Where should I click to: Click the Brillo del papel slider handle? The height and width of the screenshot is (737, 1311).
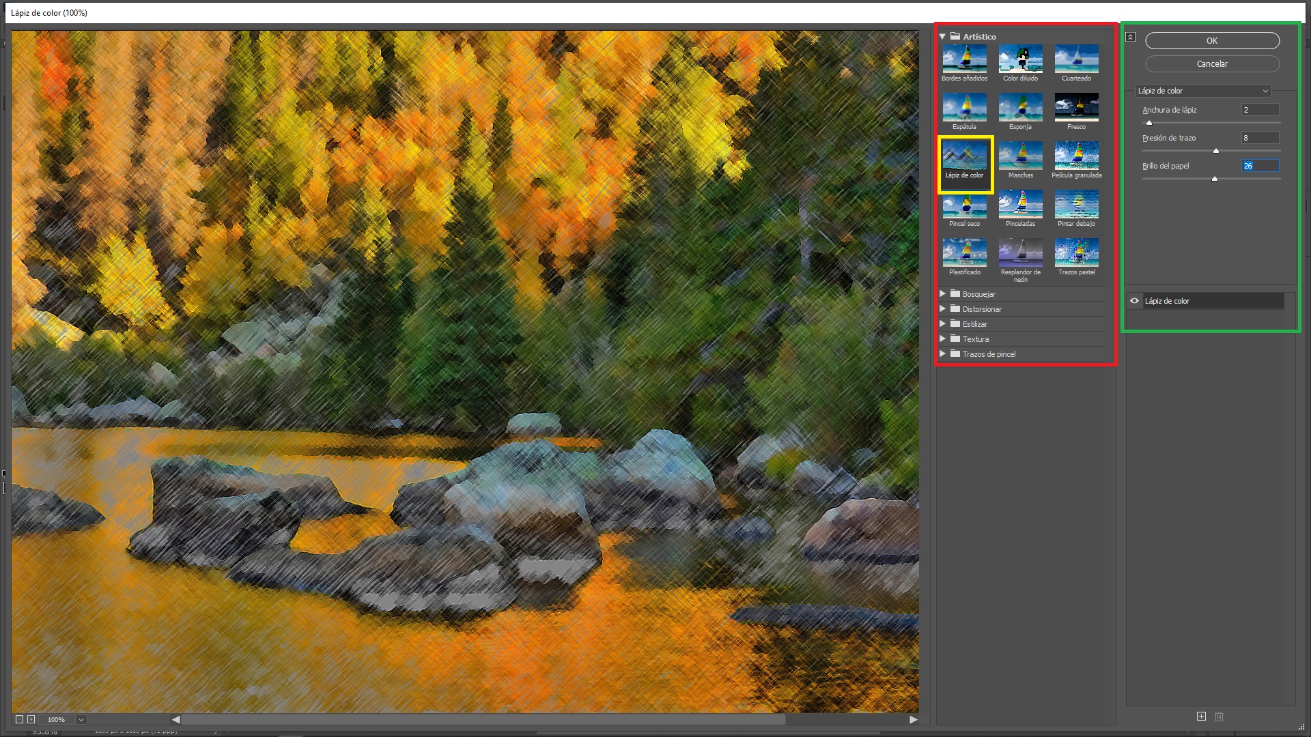coord(1215,179)
